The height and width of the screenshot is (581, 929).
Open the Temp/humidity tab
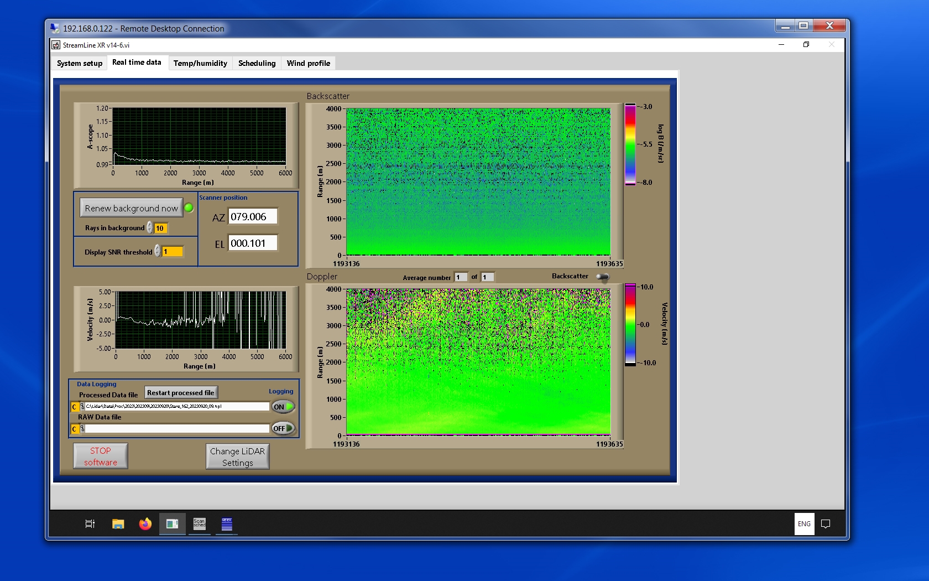pos(200,63)
